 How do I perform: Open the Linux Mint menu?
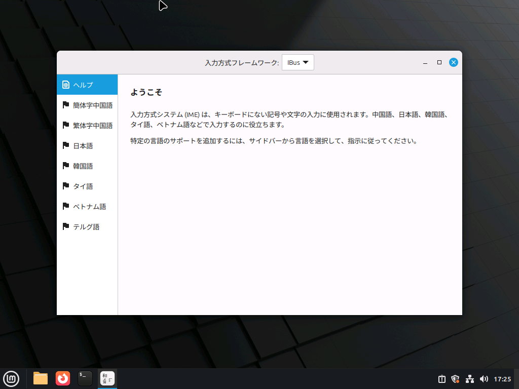pyautogui.click(x=11, y=378)
